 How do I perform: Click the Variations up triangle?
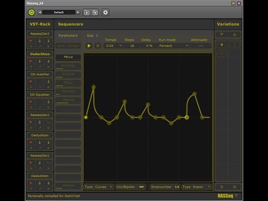tap(234, 35)
